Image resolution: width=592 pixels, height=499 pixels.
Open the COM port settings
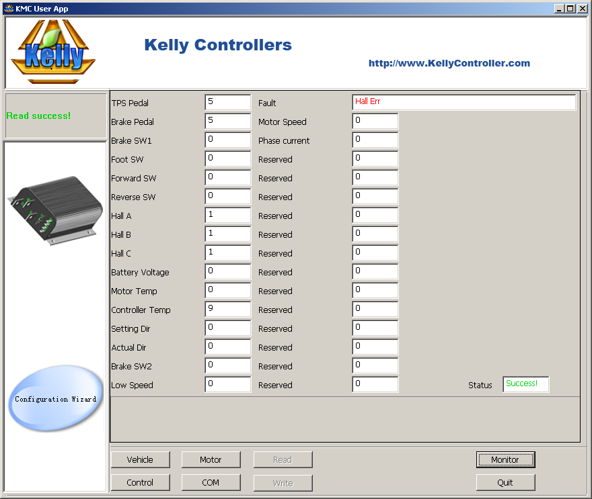point(211,482)
